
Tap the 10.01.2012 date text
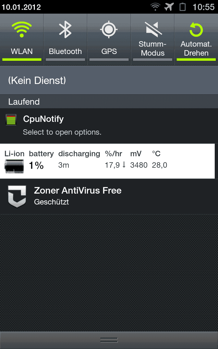(21, 7)
